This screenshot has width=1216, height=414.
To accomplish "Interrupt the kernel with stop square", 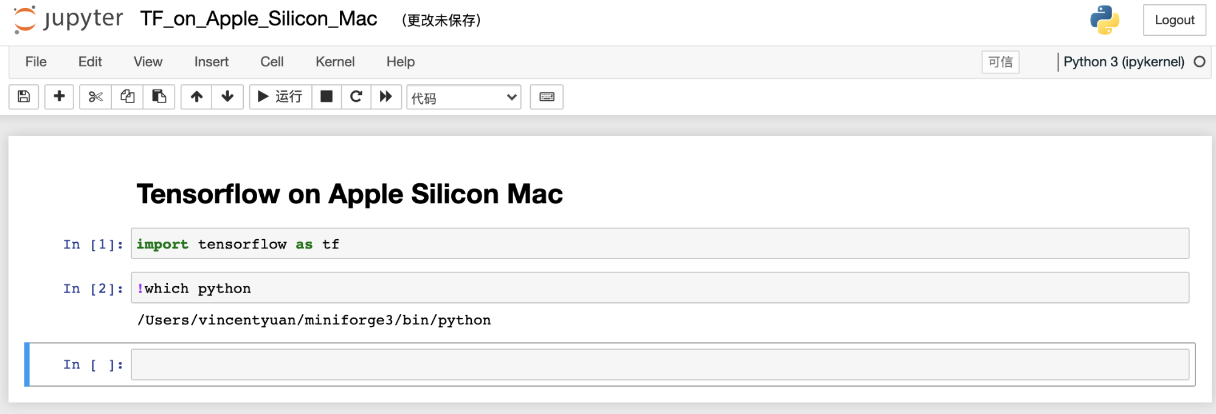I will (x=326, y=97).
